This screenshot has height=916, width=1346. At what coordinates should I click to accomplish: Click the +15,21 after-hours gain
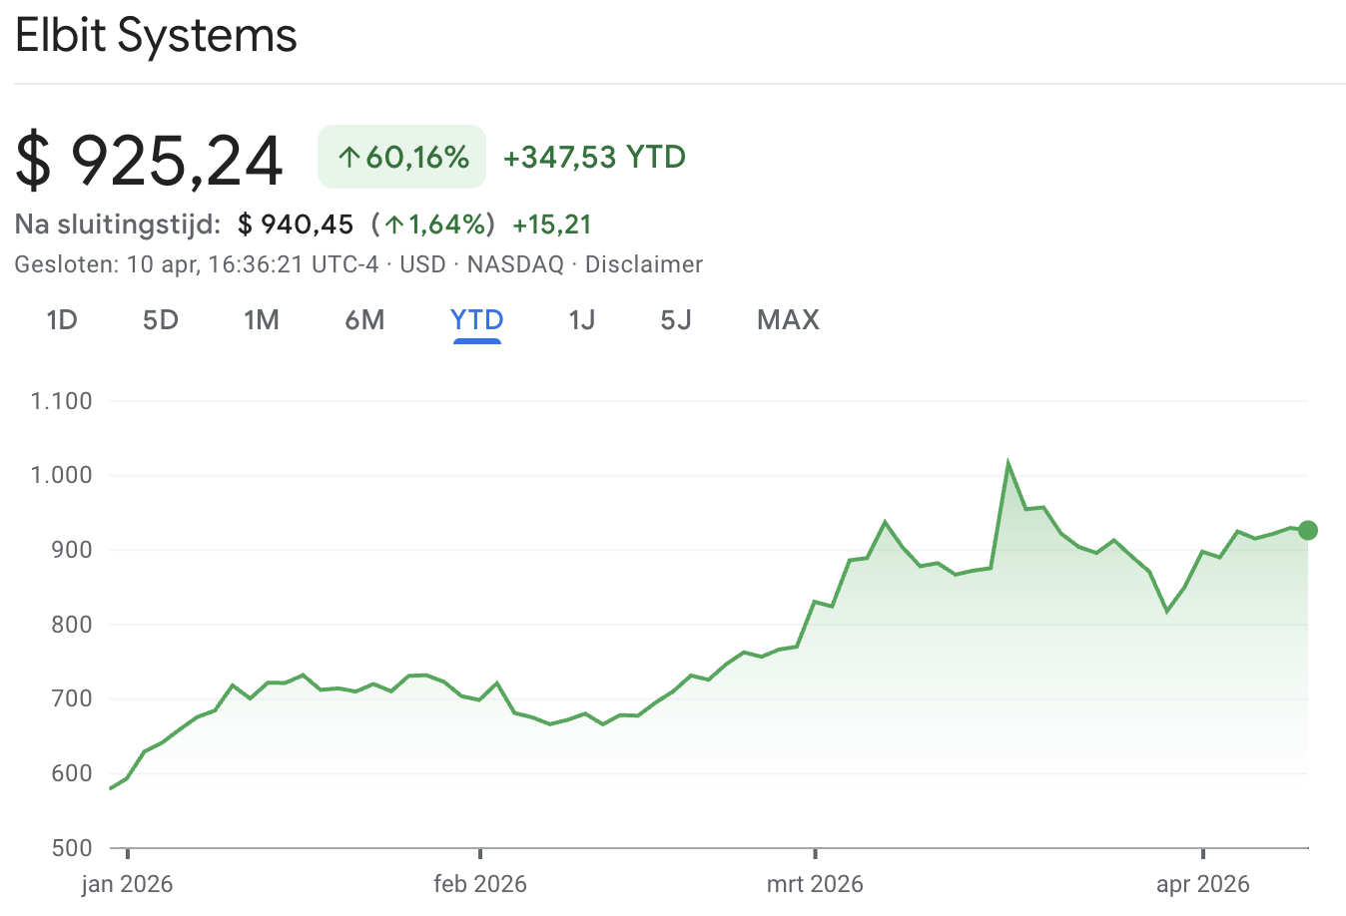click(x=552, y=225)
